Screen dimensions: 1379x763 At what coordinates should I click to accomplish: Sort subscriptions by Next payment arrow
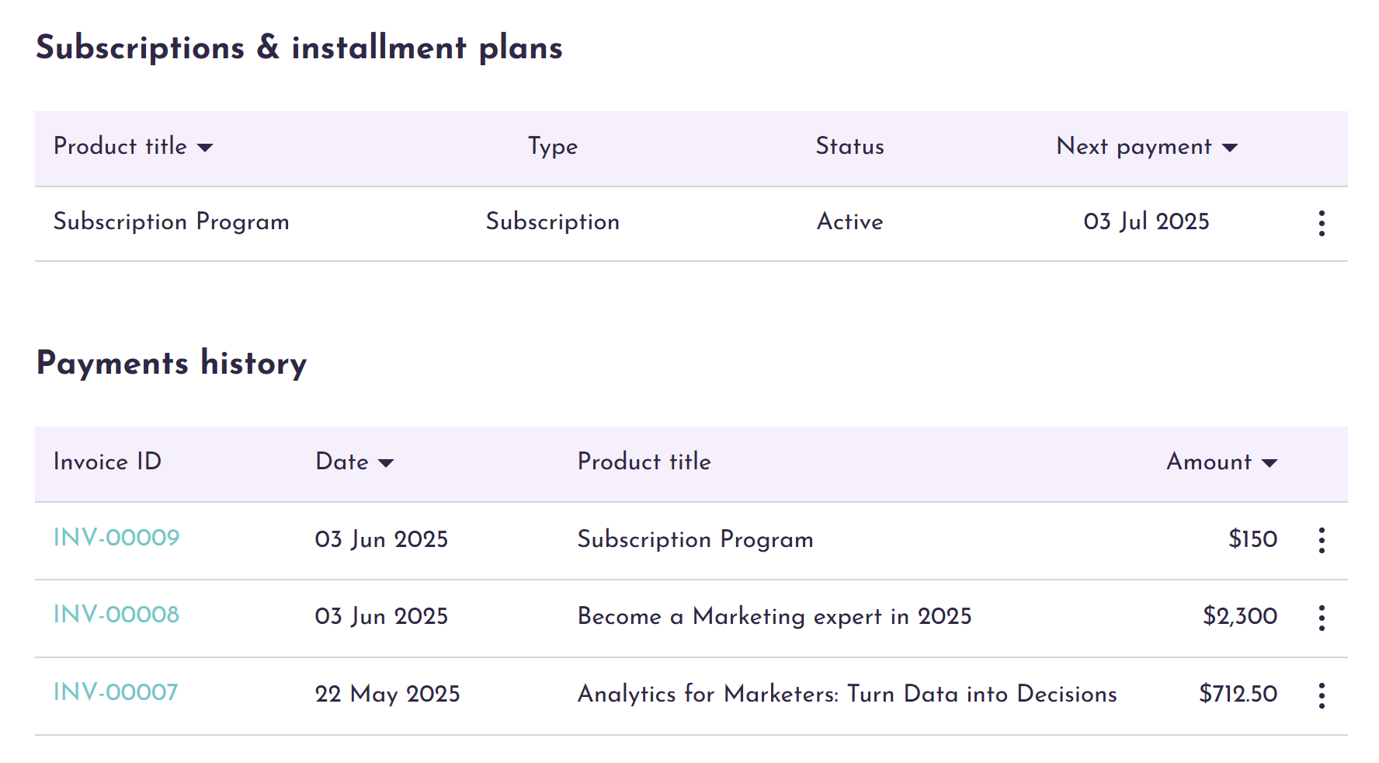1230,148
